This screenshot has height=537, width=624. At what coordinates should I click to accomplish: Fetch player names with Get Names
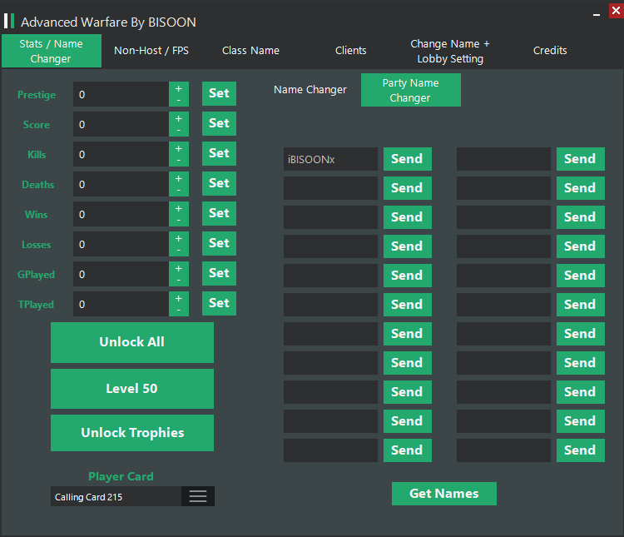tap(444, 494)
